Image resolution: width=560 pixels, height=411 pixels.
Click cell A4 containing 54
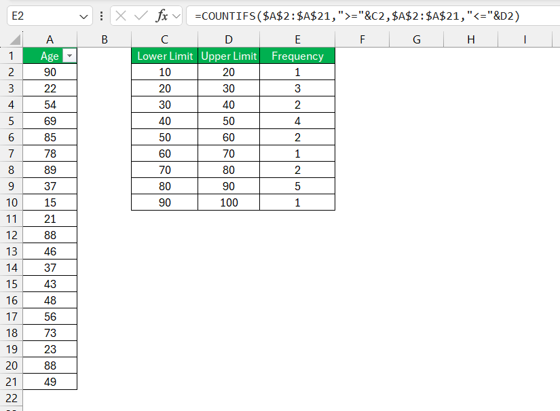click(x=50, y=105)
